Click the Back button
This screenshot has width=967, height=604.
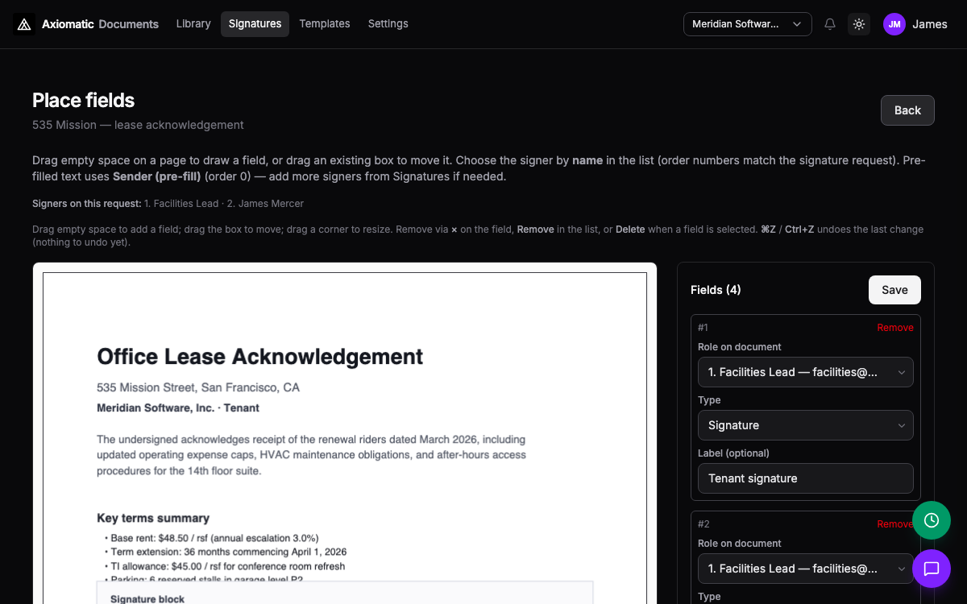tap(907, 110)
